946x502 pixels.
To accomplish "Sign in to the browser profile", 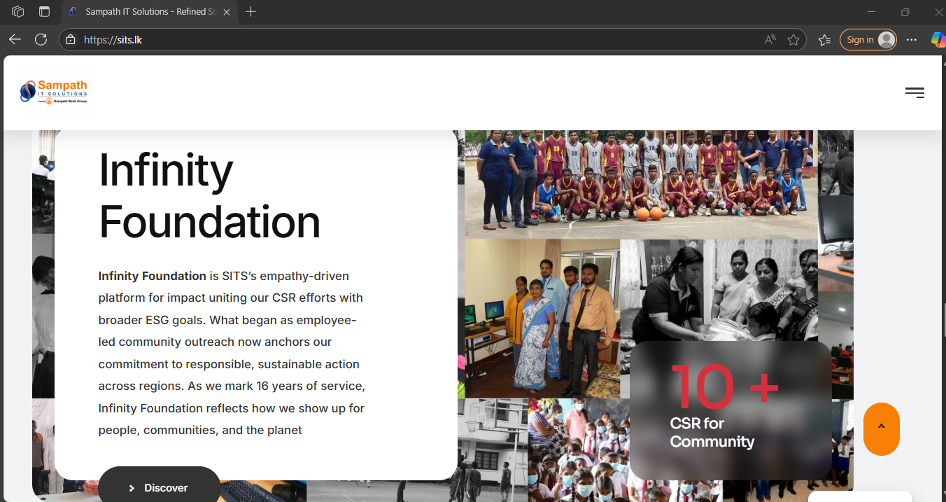I will click(x=868, y=40).
